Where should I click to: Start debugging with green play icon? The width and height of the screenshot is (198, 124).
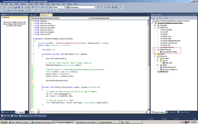(x=51, y=7)
